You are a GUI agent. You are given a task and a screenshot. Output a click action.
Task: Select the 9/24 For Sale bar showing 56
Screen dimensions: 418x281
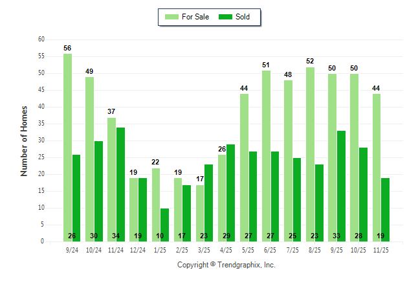pos(67,148)
